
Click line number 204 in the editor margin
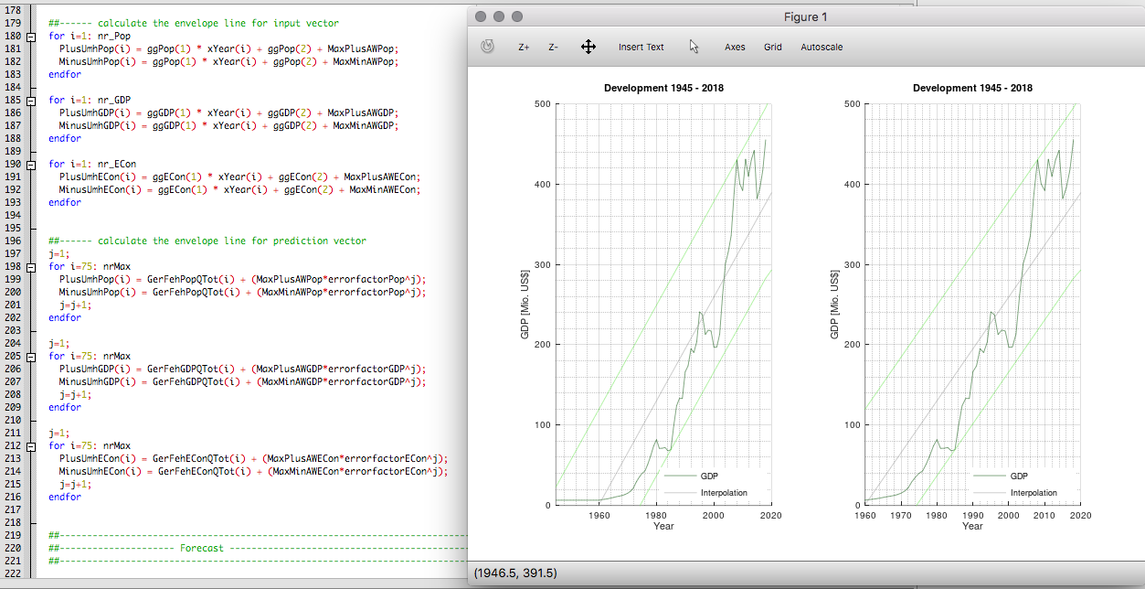click(x=13, y=344)
